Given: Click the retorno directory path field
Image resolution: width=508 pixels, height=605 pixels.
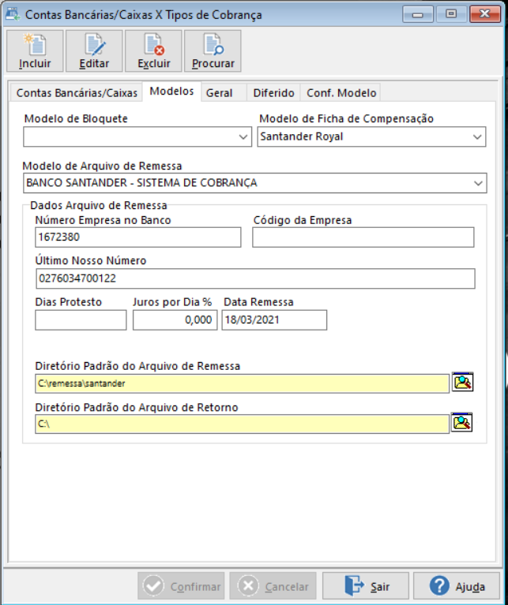Looking at the screenshot, I should 243,424.
